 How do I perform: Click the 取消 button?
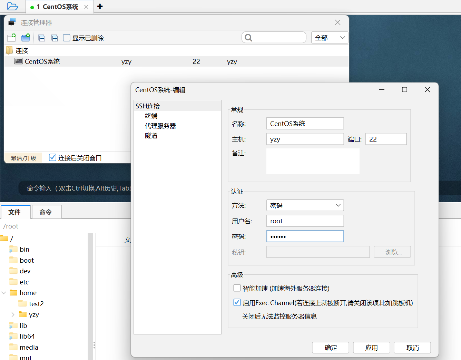click(x=412, y=348)
